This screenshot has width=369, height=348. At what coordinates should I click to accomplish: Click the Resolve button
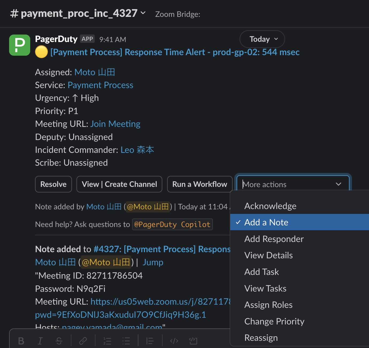pos(53,184)
